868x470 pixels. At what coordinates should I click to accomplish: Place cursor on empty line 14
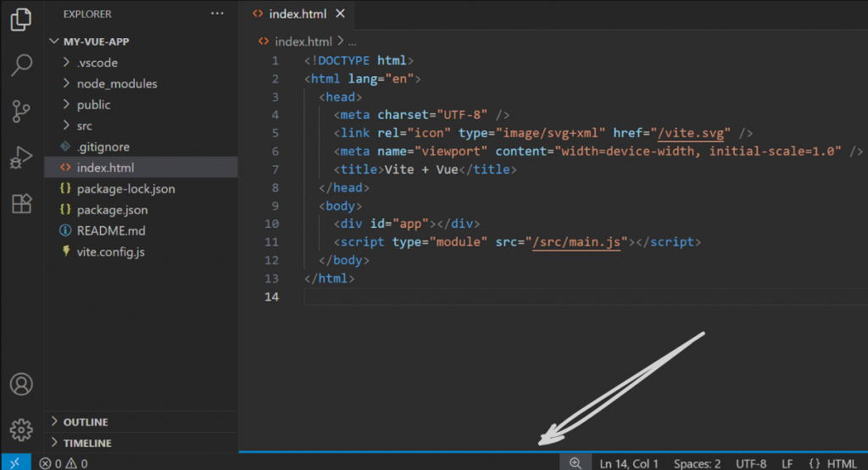tap(586, 296)
